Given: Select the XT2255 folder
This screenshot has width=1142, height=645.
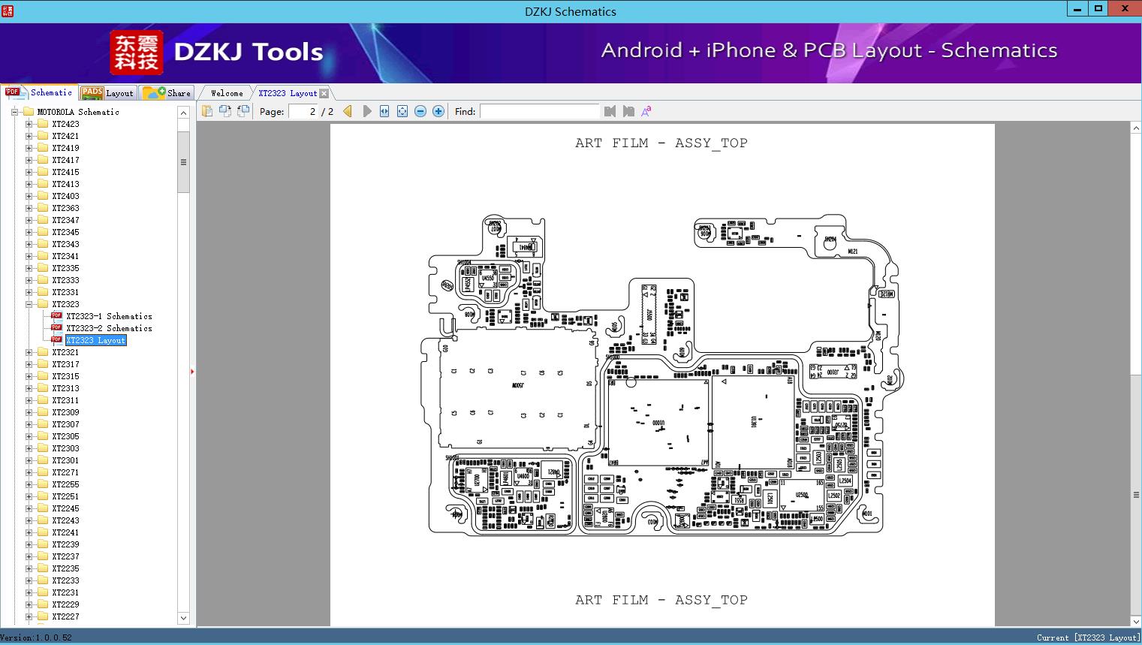Looking at the screenshot, I should 65,484.
